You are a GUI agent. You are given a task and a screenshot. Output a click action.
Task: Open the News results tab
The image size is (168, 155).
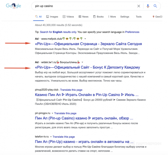83,17
